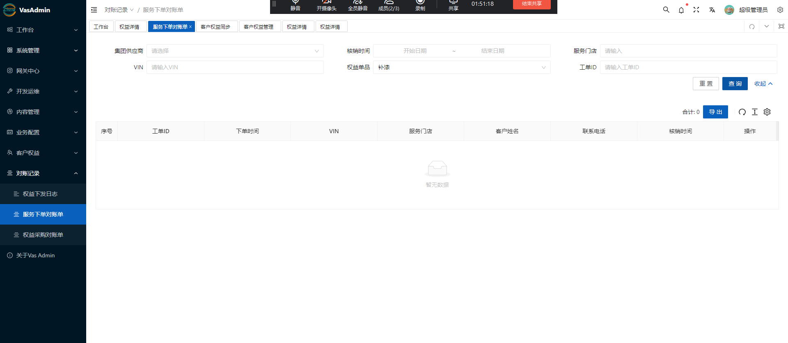Focus the VIN input field
Screen dimensions: 788x343
click(x=235, y=67)
